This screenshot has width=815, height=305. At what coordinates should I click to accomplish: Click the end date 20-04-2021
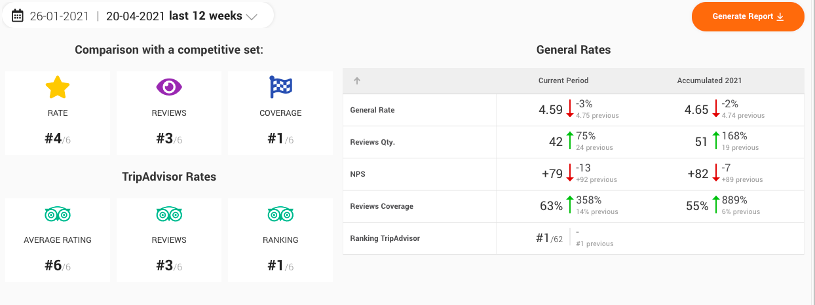pyautogui.click(x=136, y=16)
